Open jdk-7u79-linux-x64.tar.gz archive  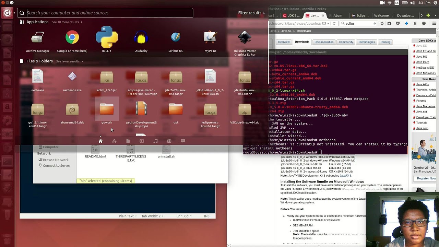tap(176, 82)
